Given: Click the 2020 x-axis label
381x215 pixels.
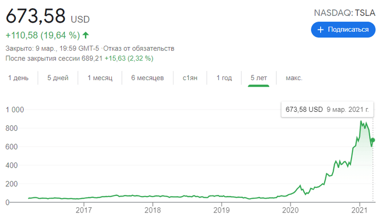Looking at the screenshot, I should [290, 210].
